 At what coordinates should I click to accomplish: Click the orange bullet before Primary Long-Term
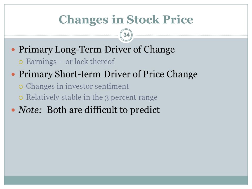[13, 50]
